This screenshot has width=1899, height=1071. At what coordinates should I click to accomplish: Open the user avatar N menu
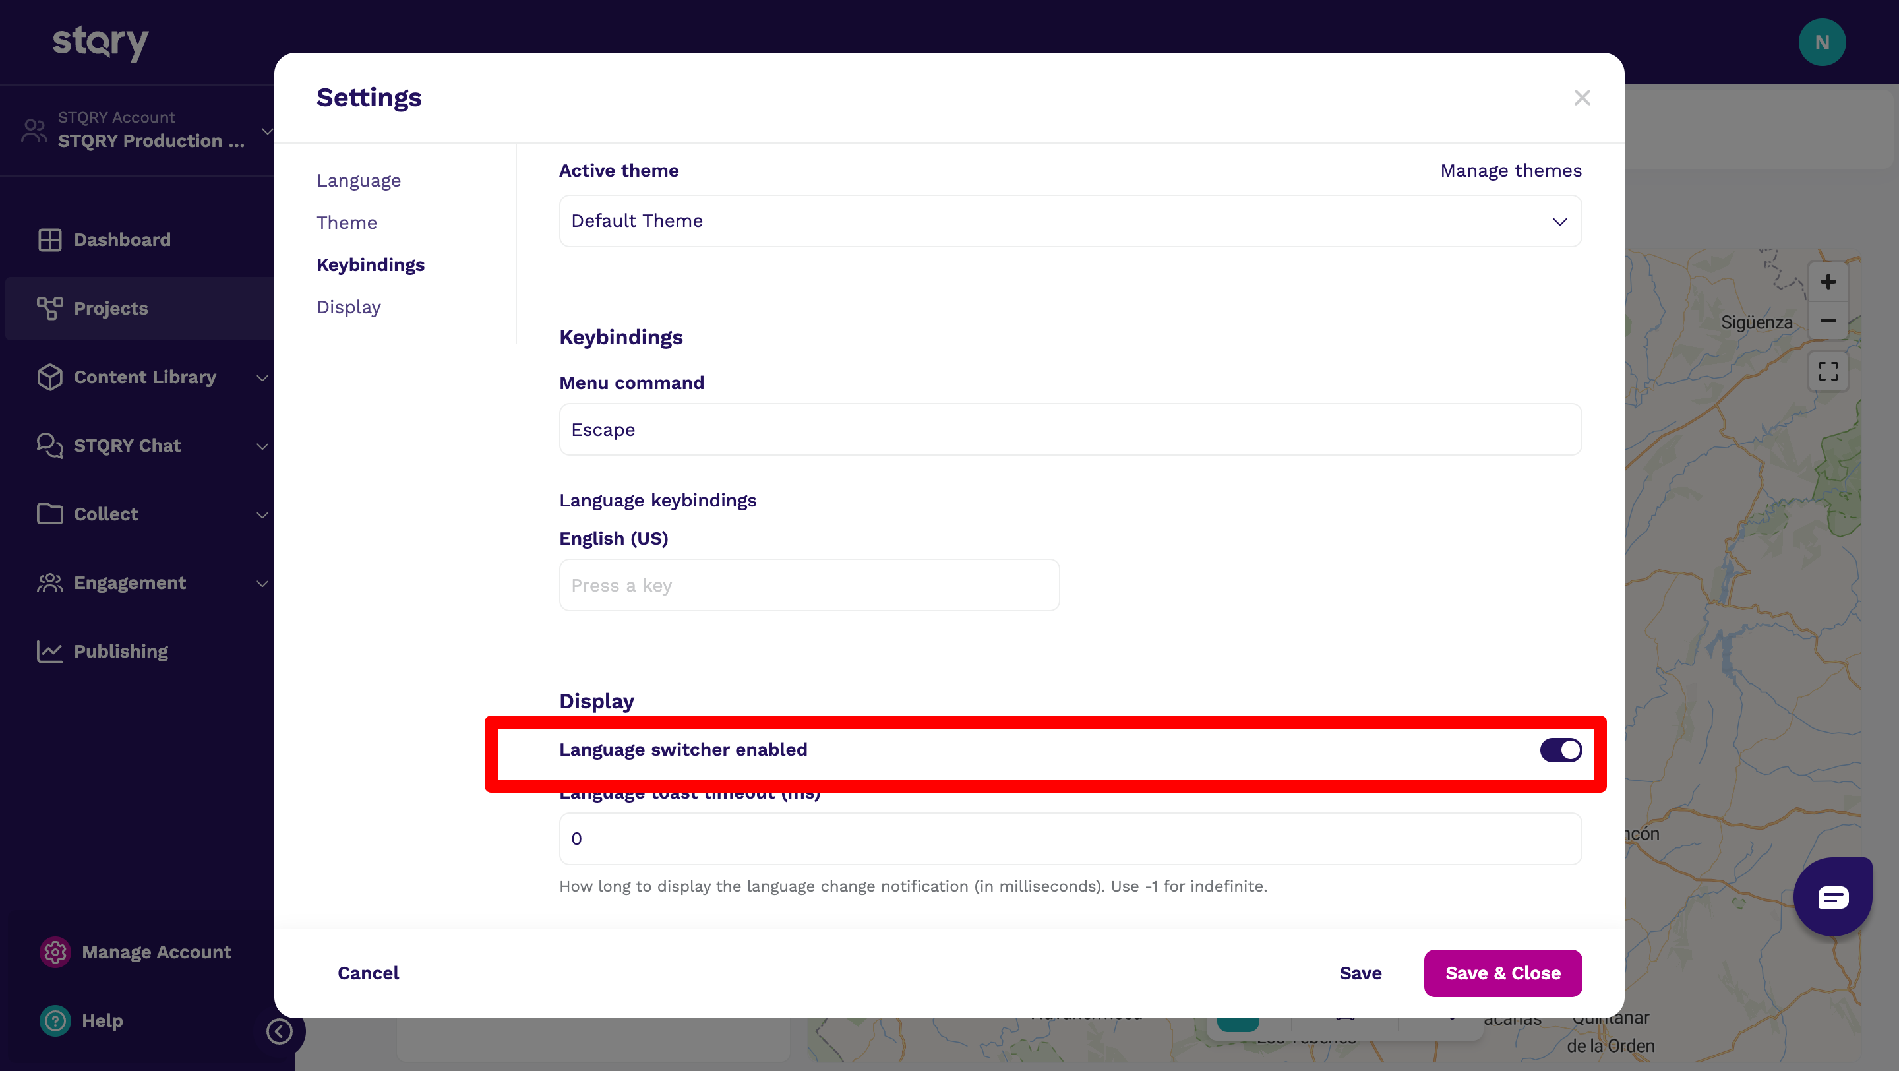tap(1822, 43)
